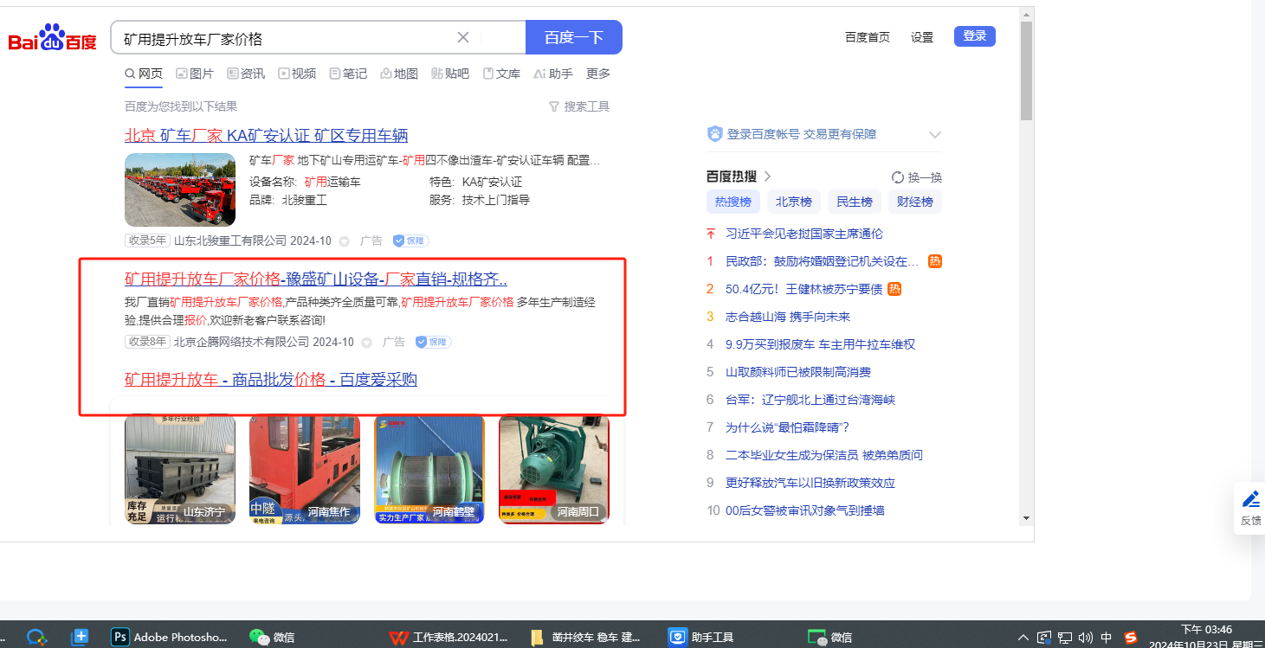Switch to the 图片 tab

click(195, 74)
